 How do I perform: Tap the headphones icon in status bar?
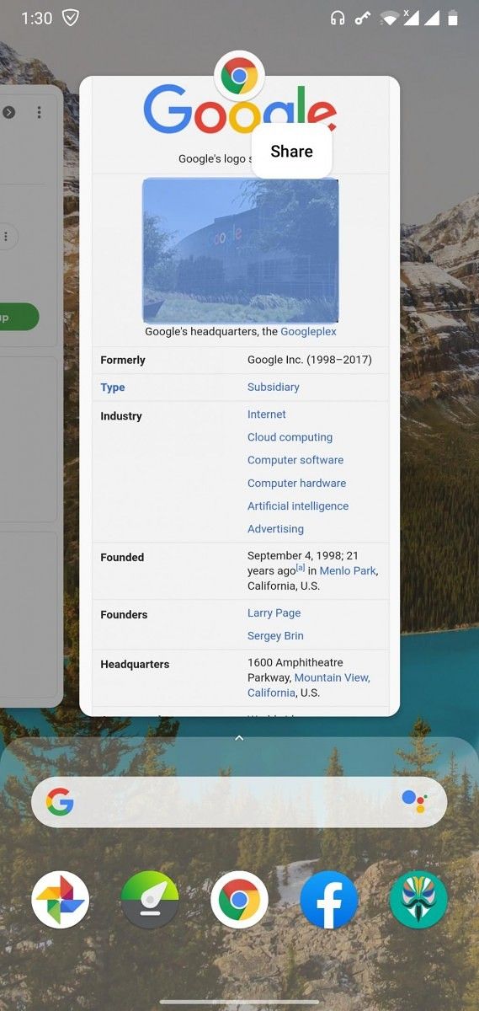coord(338,18)
